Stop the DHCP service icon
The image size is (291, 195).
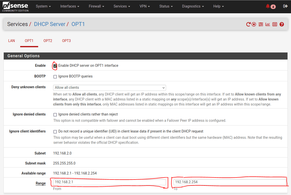pyautogui.click(x=254, y=24)
